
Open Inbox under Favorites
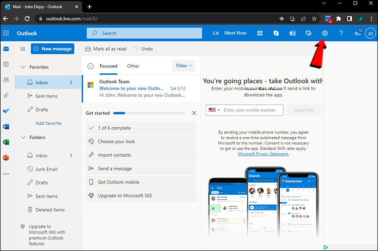[x=48, y=82]
